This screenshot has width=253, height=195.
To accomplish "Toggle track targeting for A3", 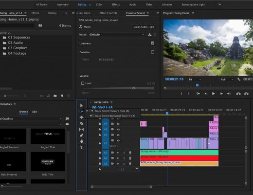I will tap(106, 164).
